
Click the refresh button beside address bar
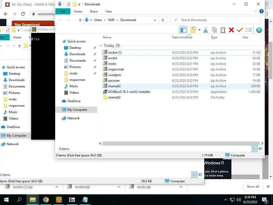(x=163, y=20)
